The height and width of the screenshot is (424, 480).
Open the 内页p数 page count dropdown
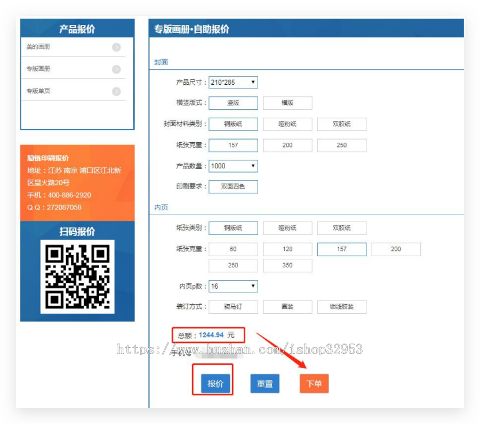click(233, 286)
